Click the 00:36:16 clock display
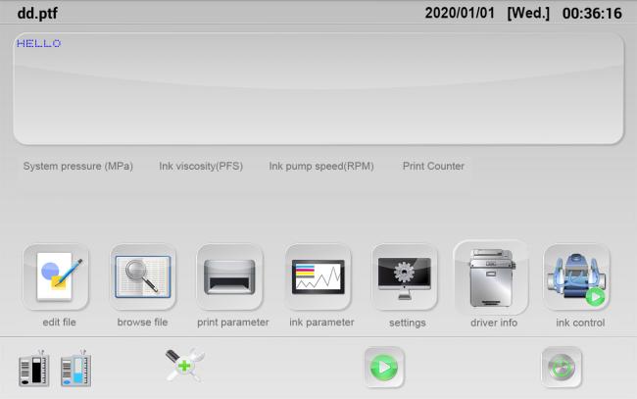 click(x=591, y=14)
